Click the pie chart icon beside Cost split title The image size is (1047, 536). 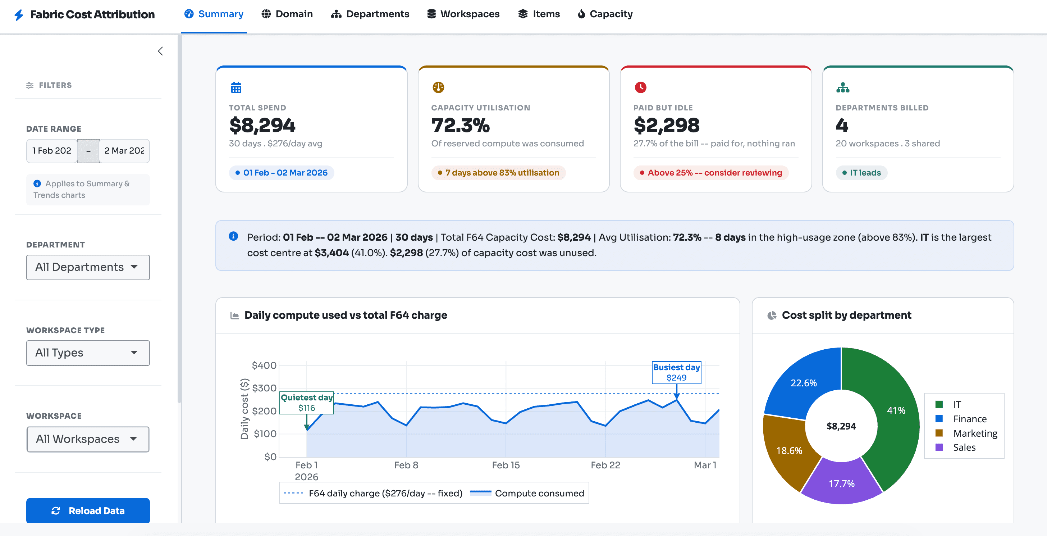(772, 315)
